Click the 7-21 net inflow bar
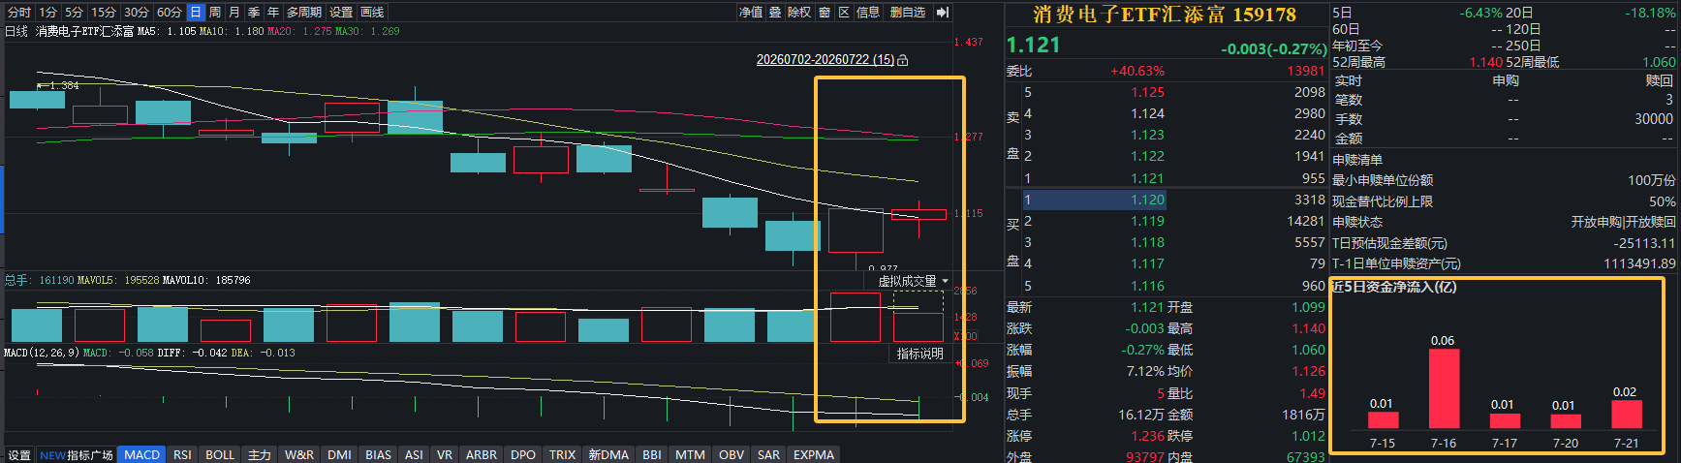 [x=1627, y=415]
